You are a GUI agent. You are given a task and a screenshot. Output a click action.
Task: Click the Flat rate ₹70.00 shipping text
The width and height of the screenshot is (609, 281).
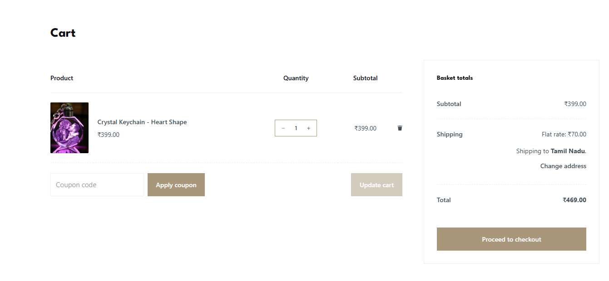[564, 134]
